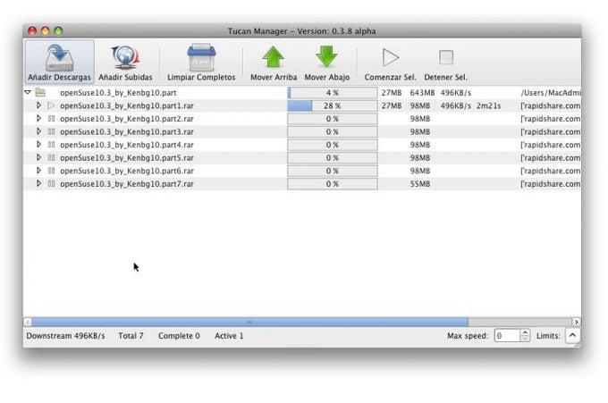The height and width of the screenshot is (403, 608).
Task: Click the 496KB/s speed of part1.rar
Action: point(456,105)
